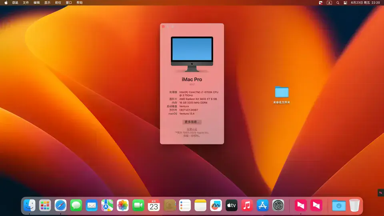
Task: Open the 编辑 menu
Action: (x=36, y=3)
